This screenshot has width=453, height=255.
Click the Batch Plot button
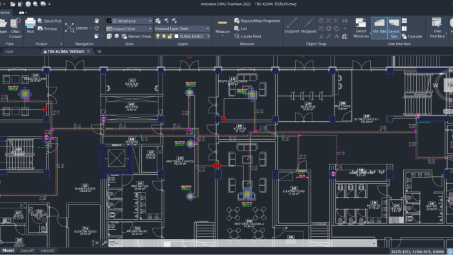(x=49, y=21)
